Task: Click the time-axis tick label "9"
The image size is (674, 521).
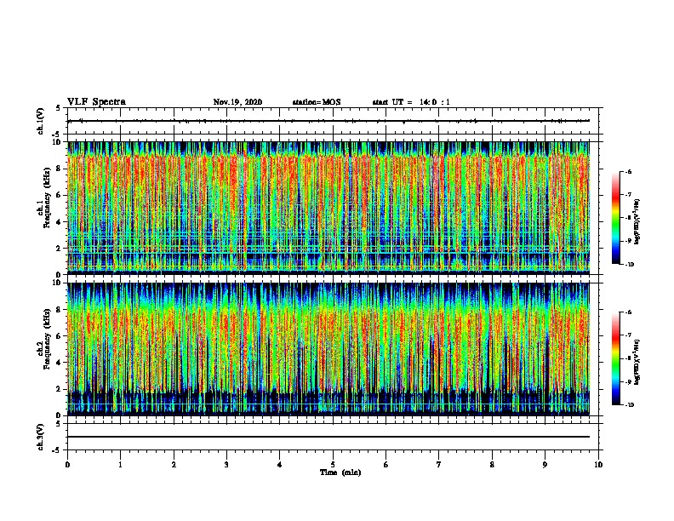Action: click(x=545, y=464)
